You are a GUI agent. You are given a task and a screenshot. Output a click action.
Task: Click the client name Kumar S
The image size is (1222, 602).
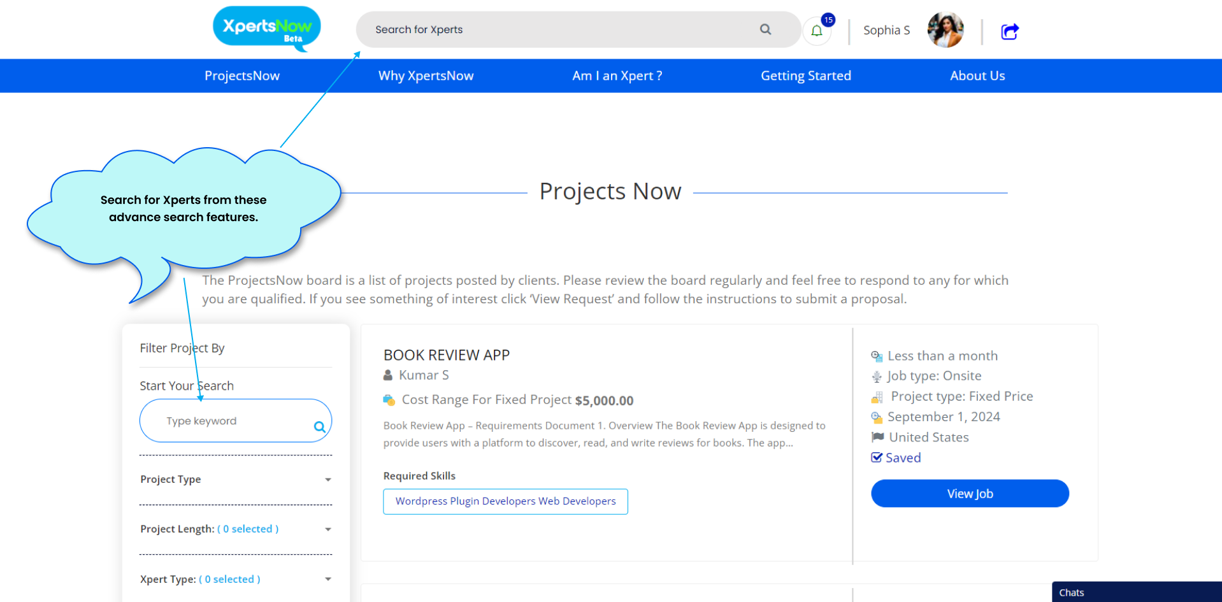[x=424, y=375]
